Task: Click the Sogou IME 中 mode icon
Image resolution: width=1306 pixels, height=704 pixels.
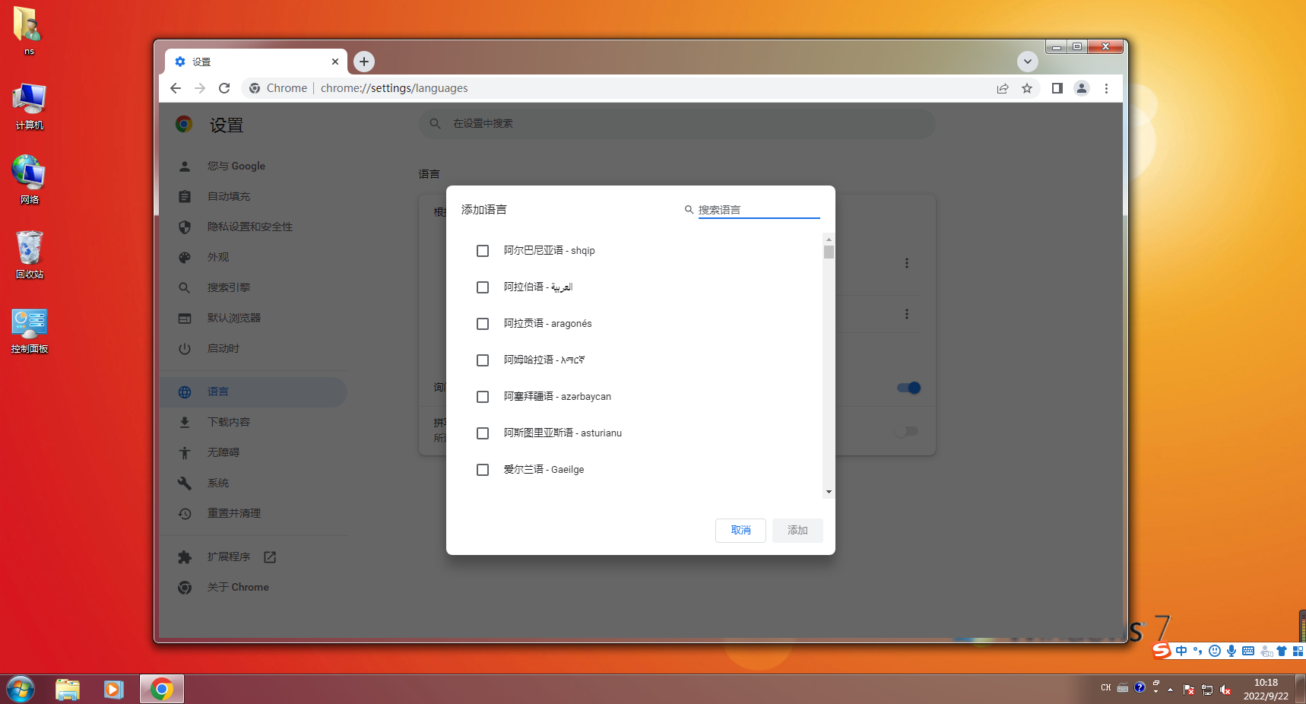Action: [1181, 651]
